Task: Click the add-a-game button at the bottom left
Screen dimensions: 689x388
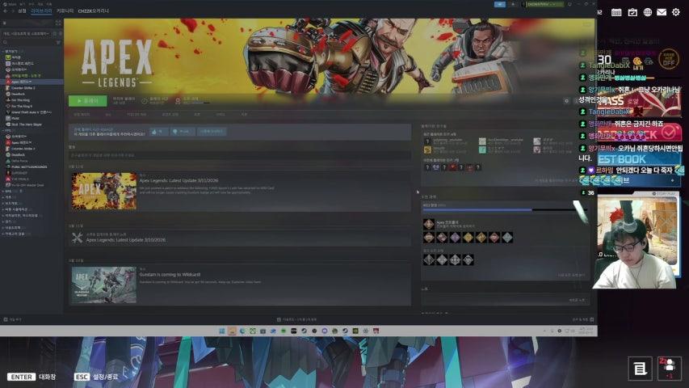Action: point(12,319)
